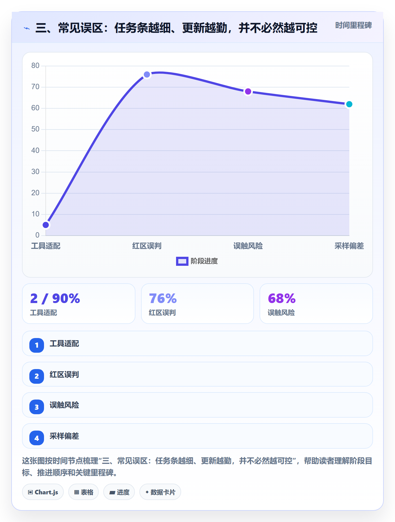Screen dimensions: 395x522
Task: Click the 0 tick on the y-axis
Action: click(37, 235)
